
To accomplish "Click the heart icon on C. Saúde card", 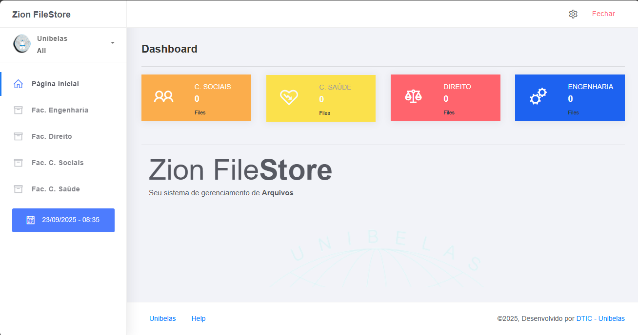I will coord(288,97).
